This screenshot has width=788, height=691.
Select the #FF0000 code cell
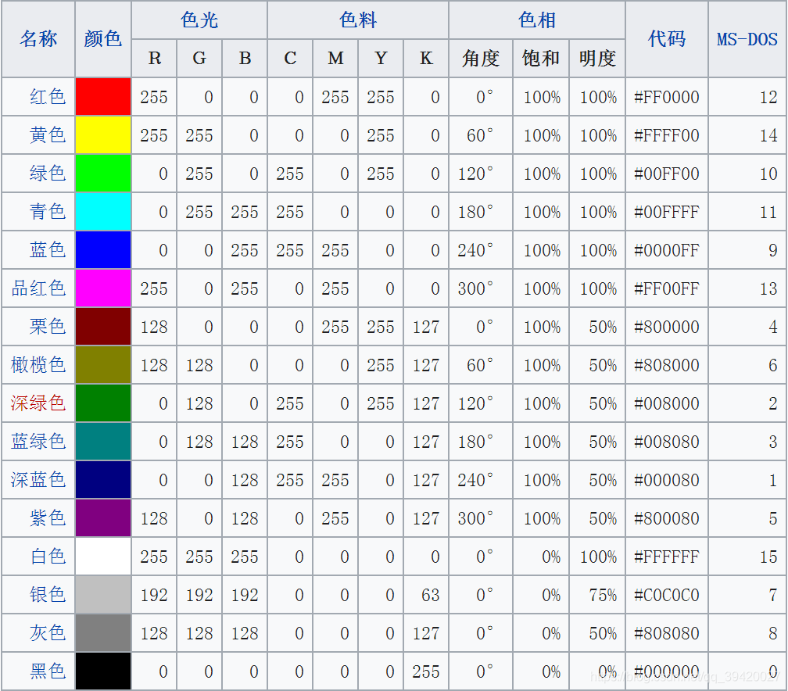(666, 97)
